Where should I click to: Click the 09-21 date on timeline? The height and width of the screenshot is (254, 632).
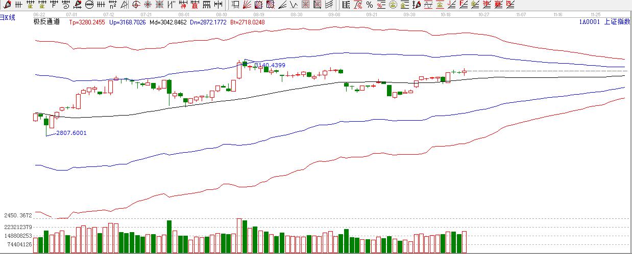pyautogui.click(x=372, y=15)
